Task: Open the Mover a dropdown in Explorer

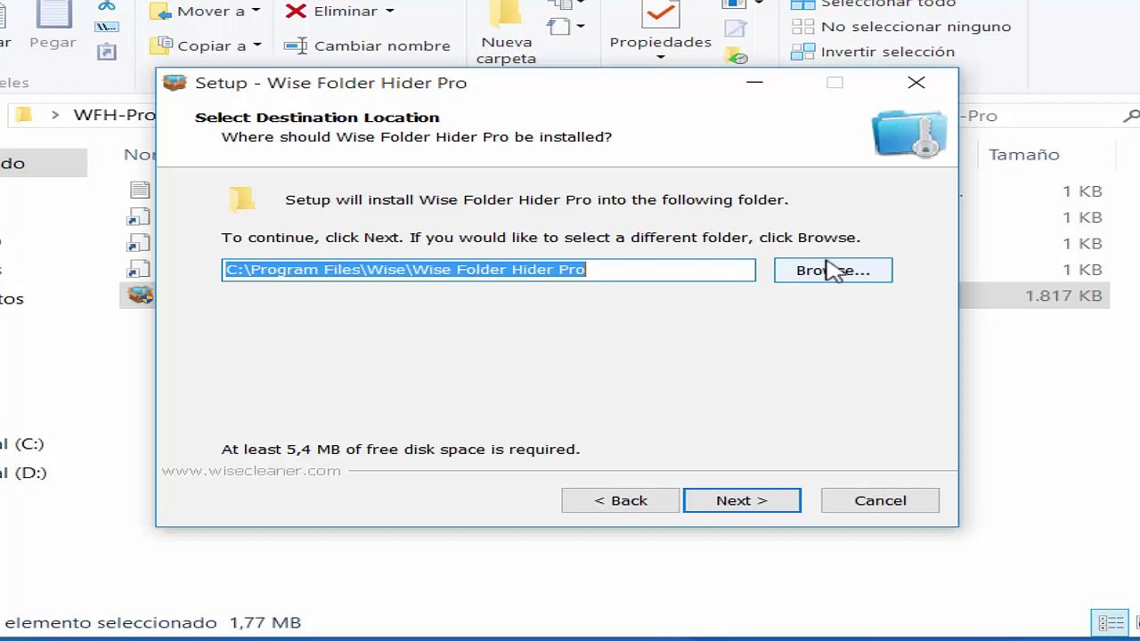Action: click(x=207, y=12)
